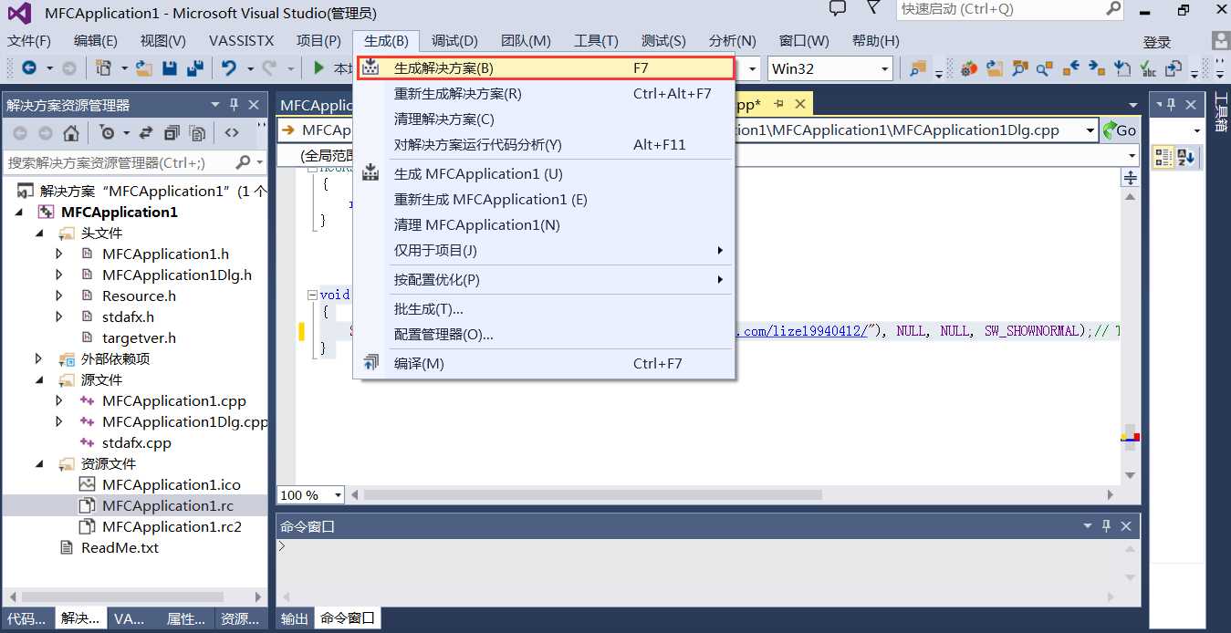The height and width of the screenshot is (633, 1231).
Task: Click the home icon in Solution Explorer
Action: (71, 133)
